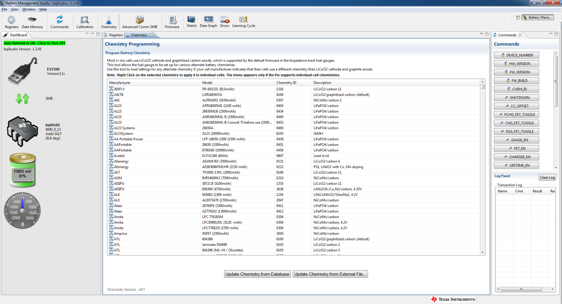Select the AGM INR34600K2 chemistry row

pos(294,178)
